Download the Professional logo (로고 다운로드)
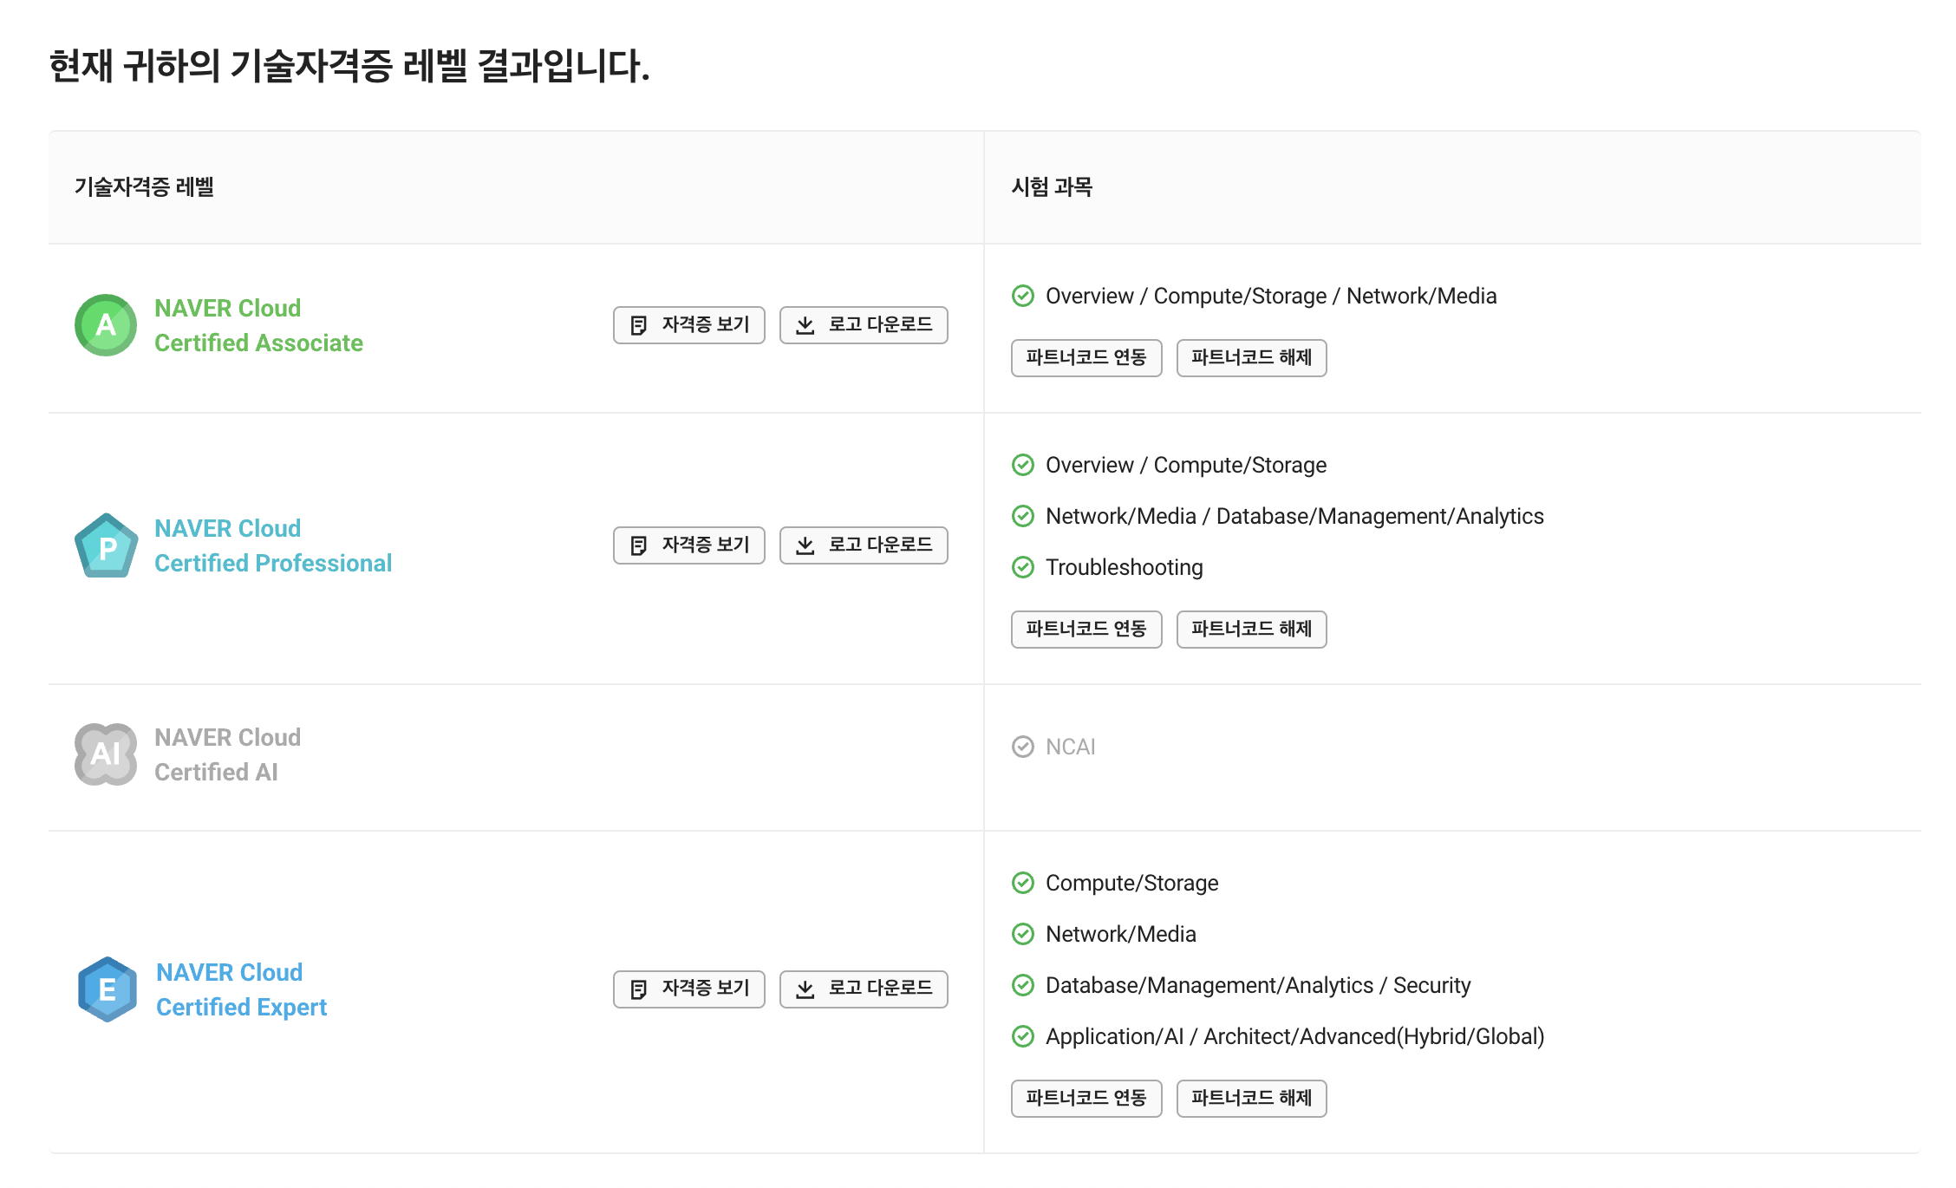The image size is (1956, 1188). [863, 545]
